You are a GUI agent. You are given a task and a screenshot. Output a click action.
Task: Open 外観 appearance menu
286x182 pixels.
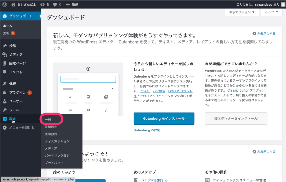click(13, 83)
